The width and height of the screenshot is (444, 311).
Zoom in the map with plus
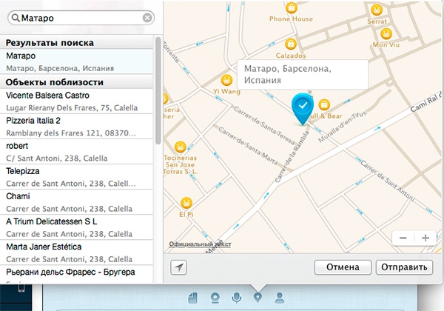point(425,238)
